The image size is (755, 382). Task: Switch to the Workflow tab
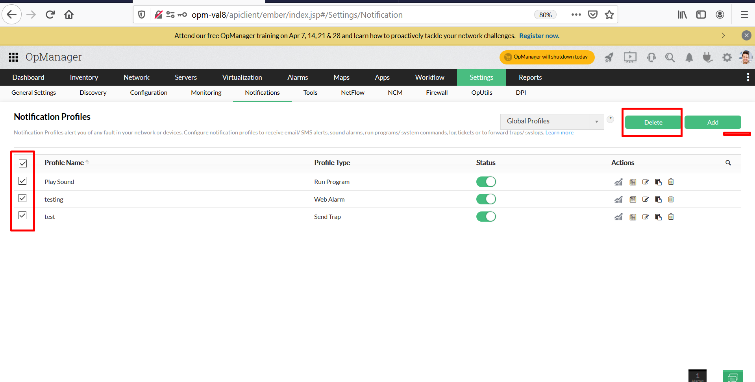pos(429,77)
